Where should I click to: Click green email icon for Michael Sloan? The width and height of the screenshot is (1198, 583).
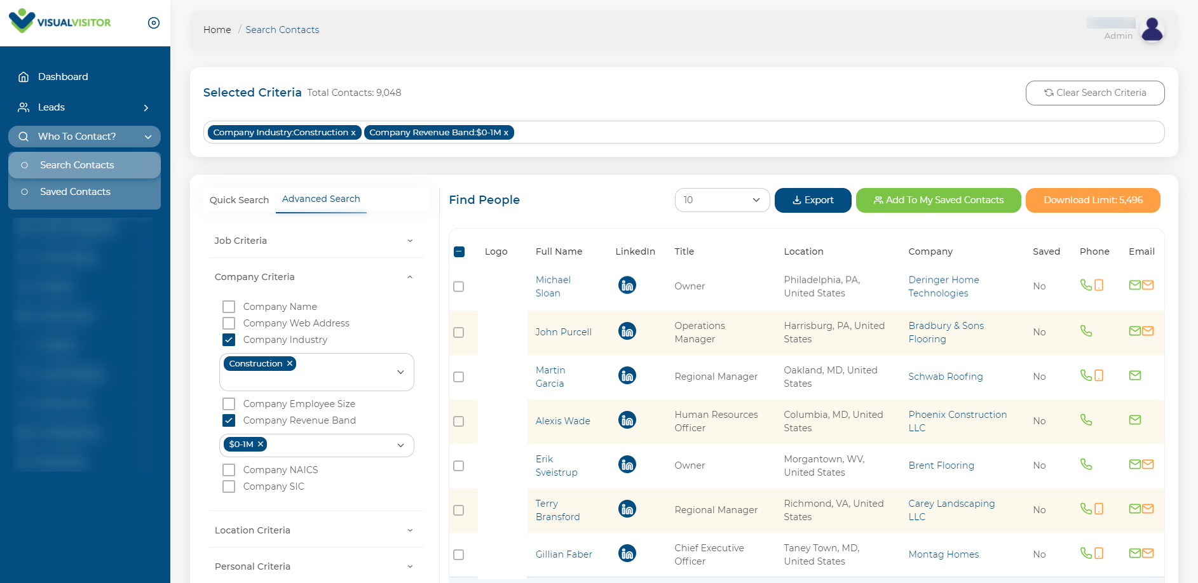pos(1135,285)
